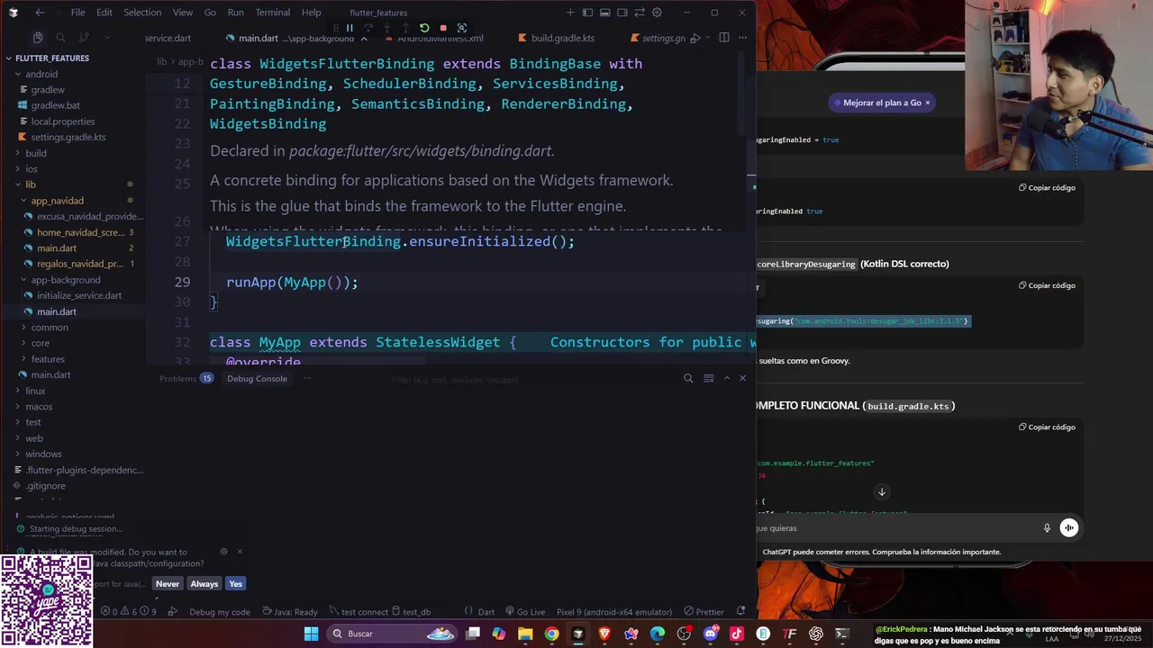This screenshot has height=648, width=1153.
Task: Copy the desugar_jdk_libs code block in ChatGPT
Action: pos(1047,285)
